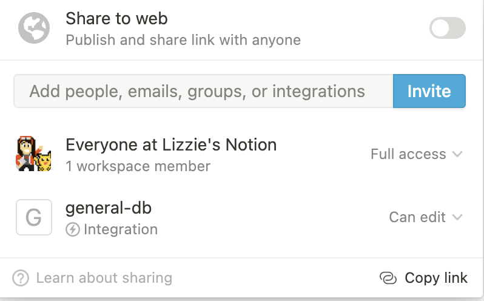This screenshot has height=301, width=484.
Task: Click the 'Publish and share link with anyone' description
Action: tap(183, 40)
